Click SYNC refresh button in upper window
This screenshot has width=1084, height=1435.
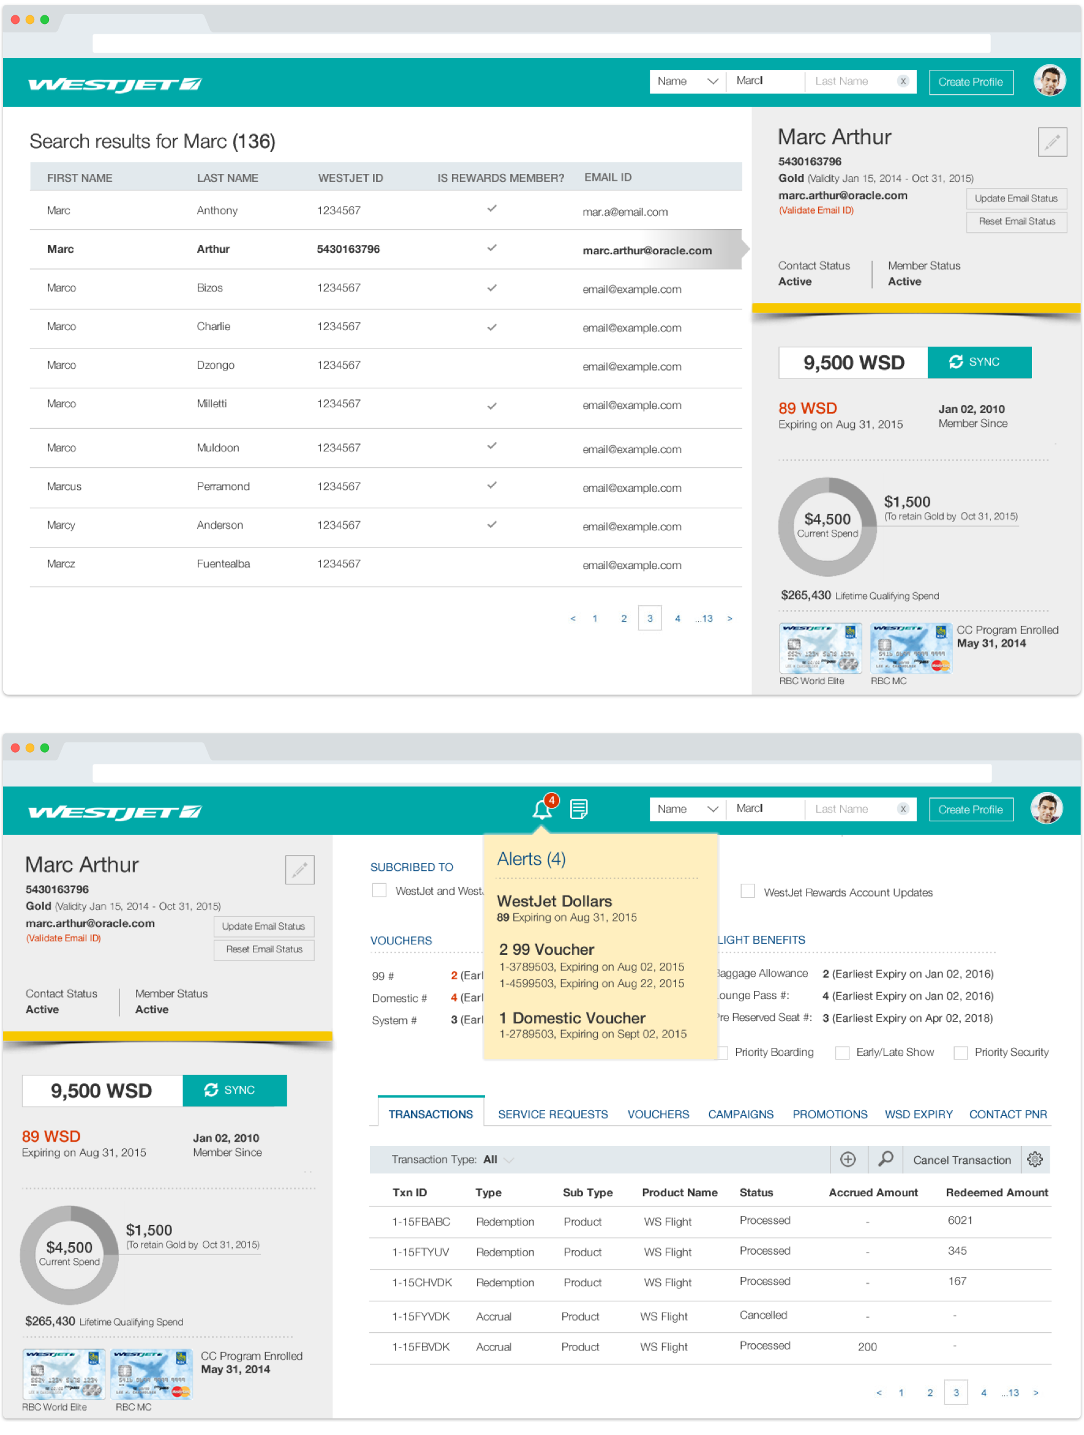tap(979, 362)
